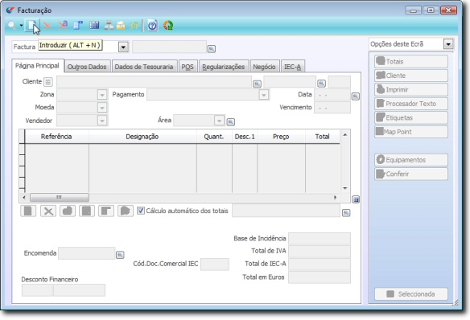Toggle Cálculo automático dos totais checkbox

pyautogui.click(x=141, y=211)
